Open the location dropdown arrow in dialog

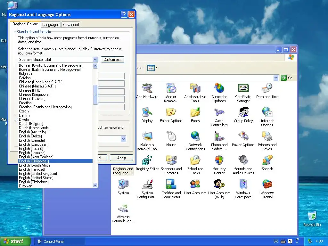[123, 139]
